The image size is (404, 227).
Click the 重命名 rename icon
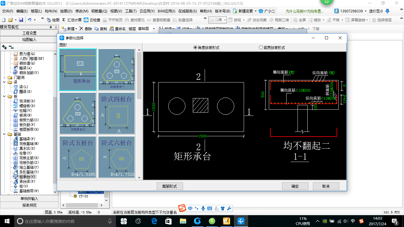(x=117, y=29)
